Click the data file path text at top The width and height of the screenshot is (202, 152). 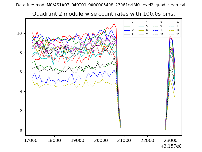101,5
